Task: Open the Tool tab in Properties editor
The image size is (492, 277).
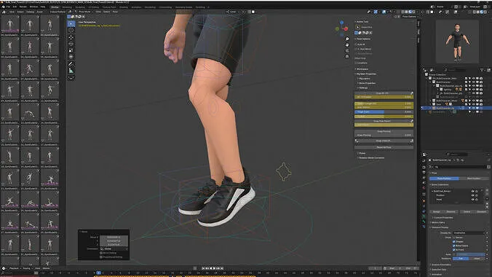Action: [424, 161]
